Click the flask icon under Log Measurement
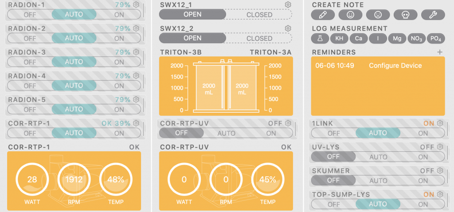The image size is (454, 212). coord(319,39)
